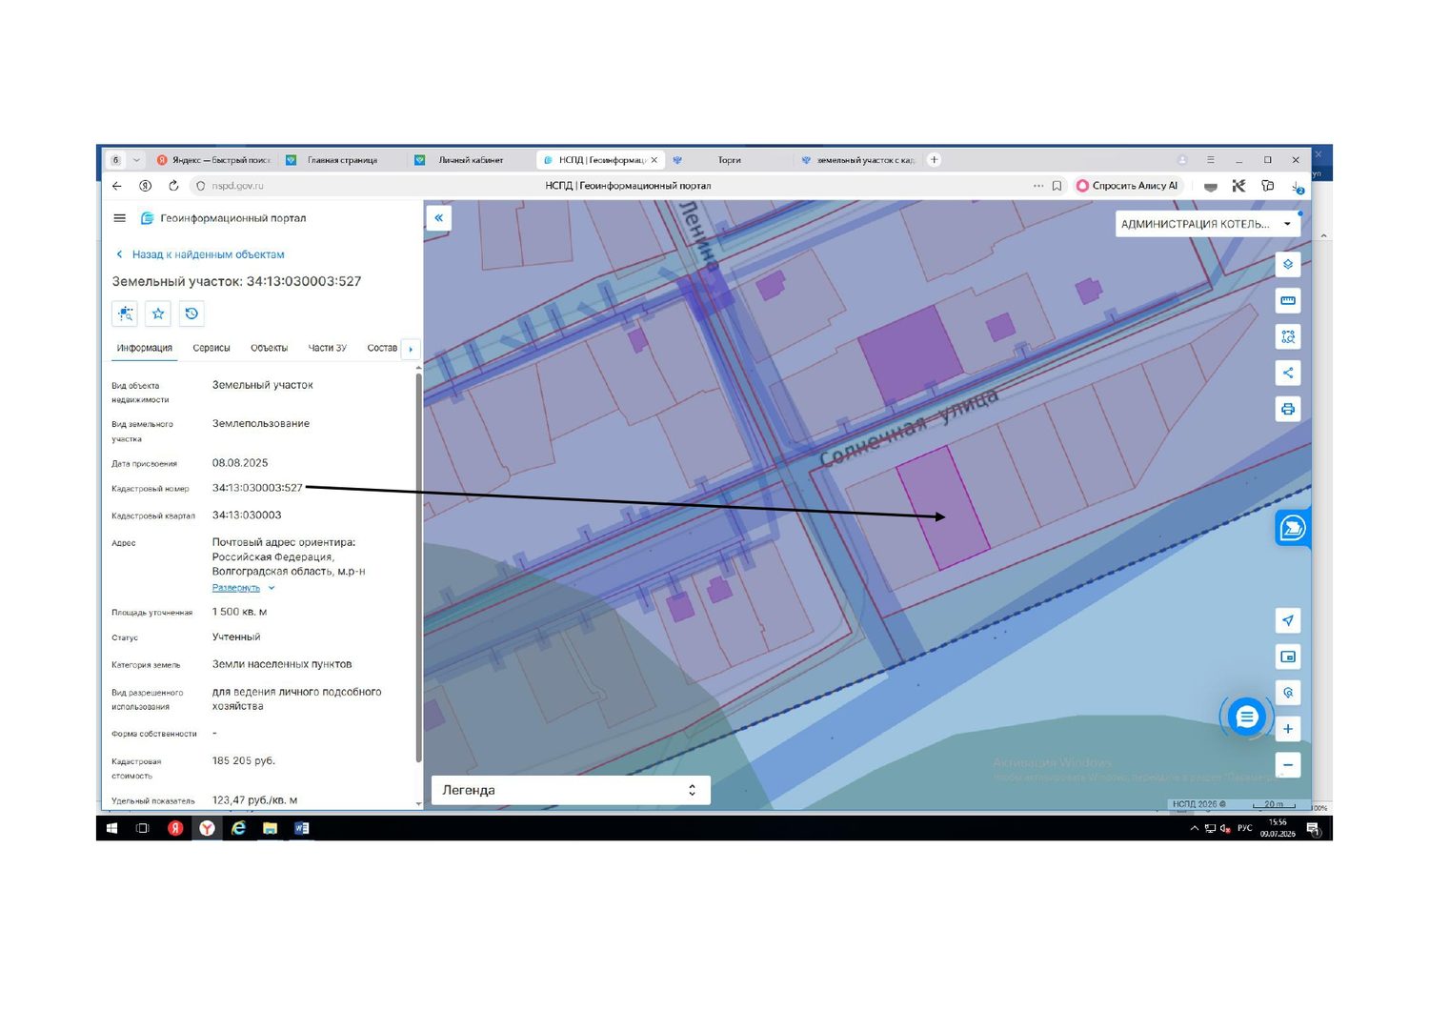
Task: Open history with the clock icon
Action: tap(191, 313)
